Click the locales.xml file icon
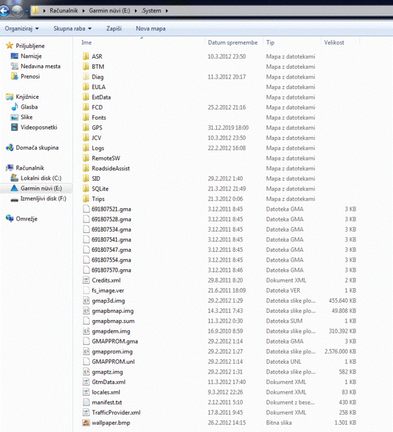The image size is (393, 432). 86,392
